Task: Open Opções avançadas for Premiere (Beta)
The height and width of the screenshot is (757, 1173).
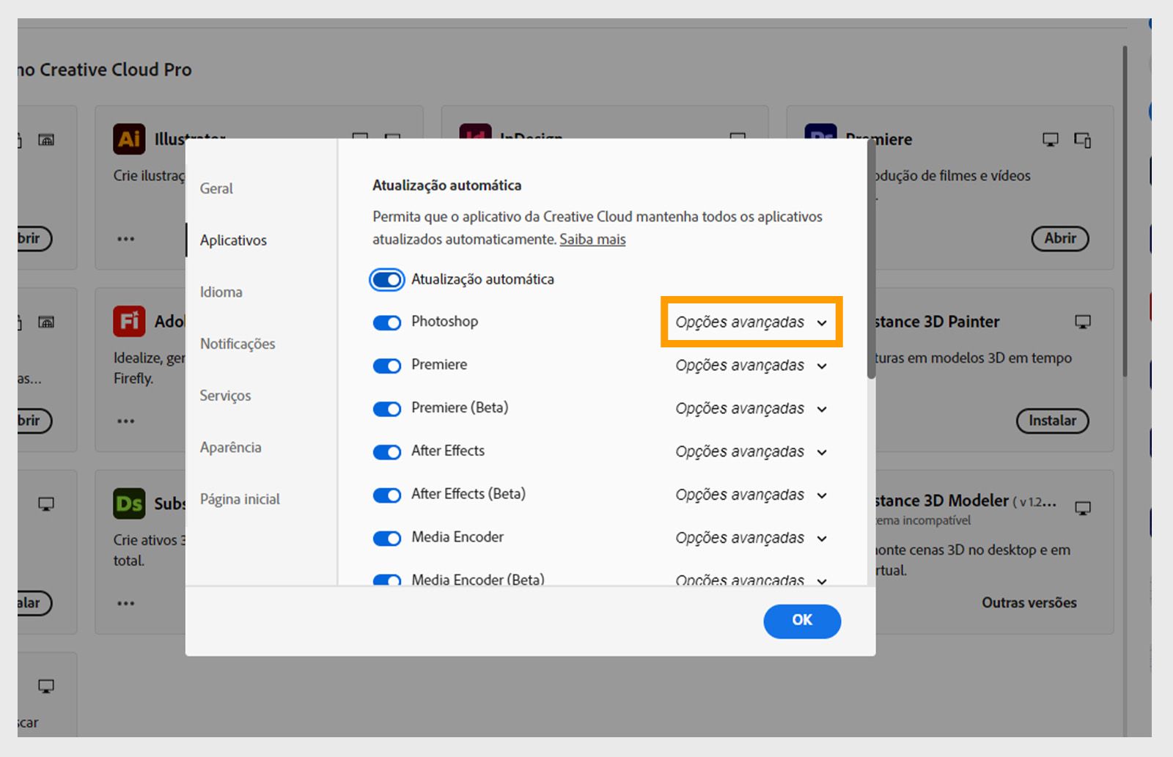Action: click(751, 409)
